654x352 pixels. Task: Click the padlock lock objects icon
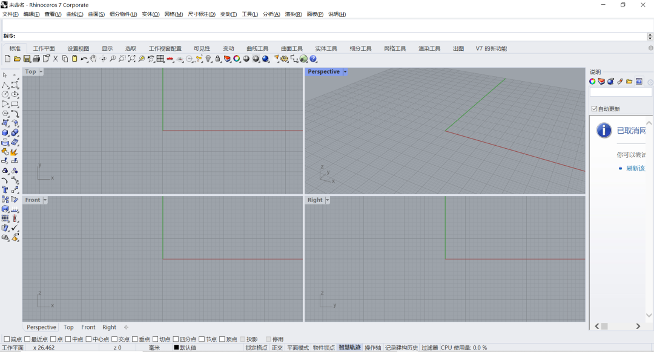(x=218, y=59)
